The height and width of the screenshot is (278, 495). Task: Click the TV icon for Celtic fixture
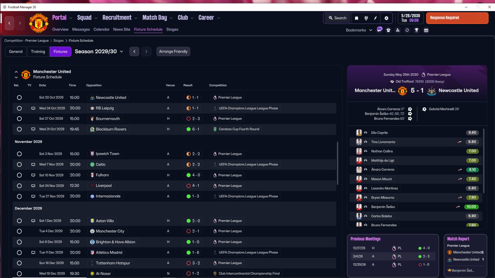point(33,164)
